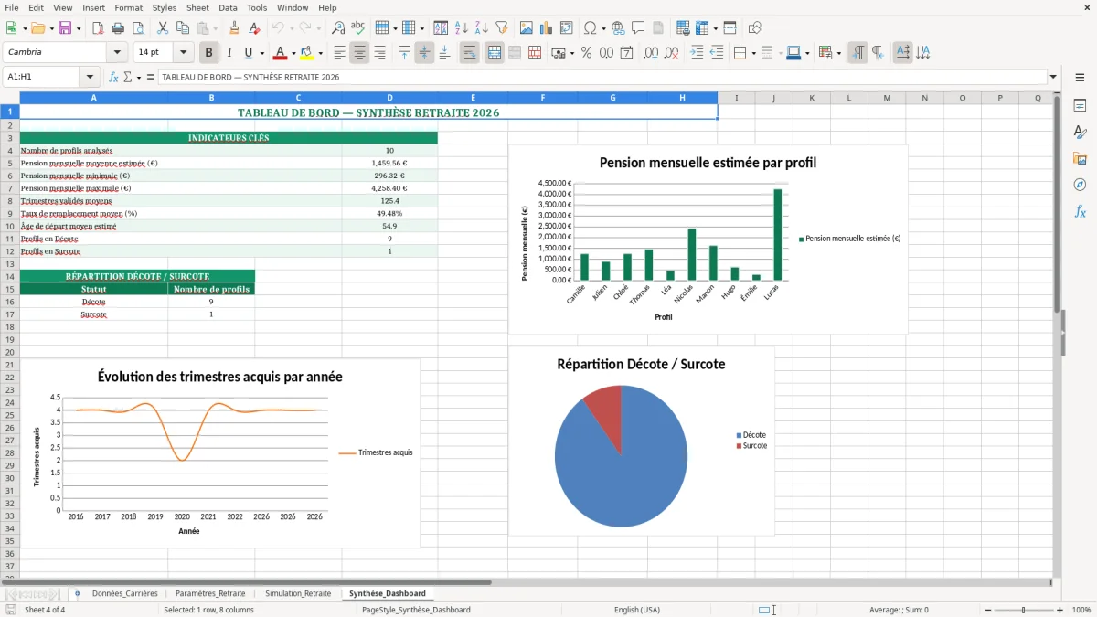Open the Open-file dropdown arrow
Viewport: 1097px width, 617px height.
click(50, 28)
